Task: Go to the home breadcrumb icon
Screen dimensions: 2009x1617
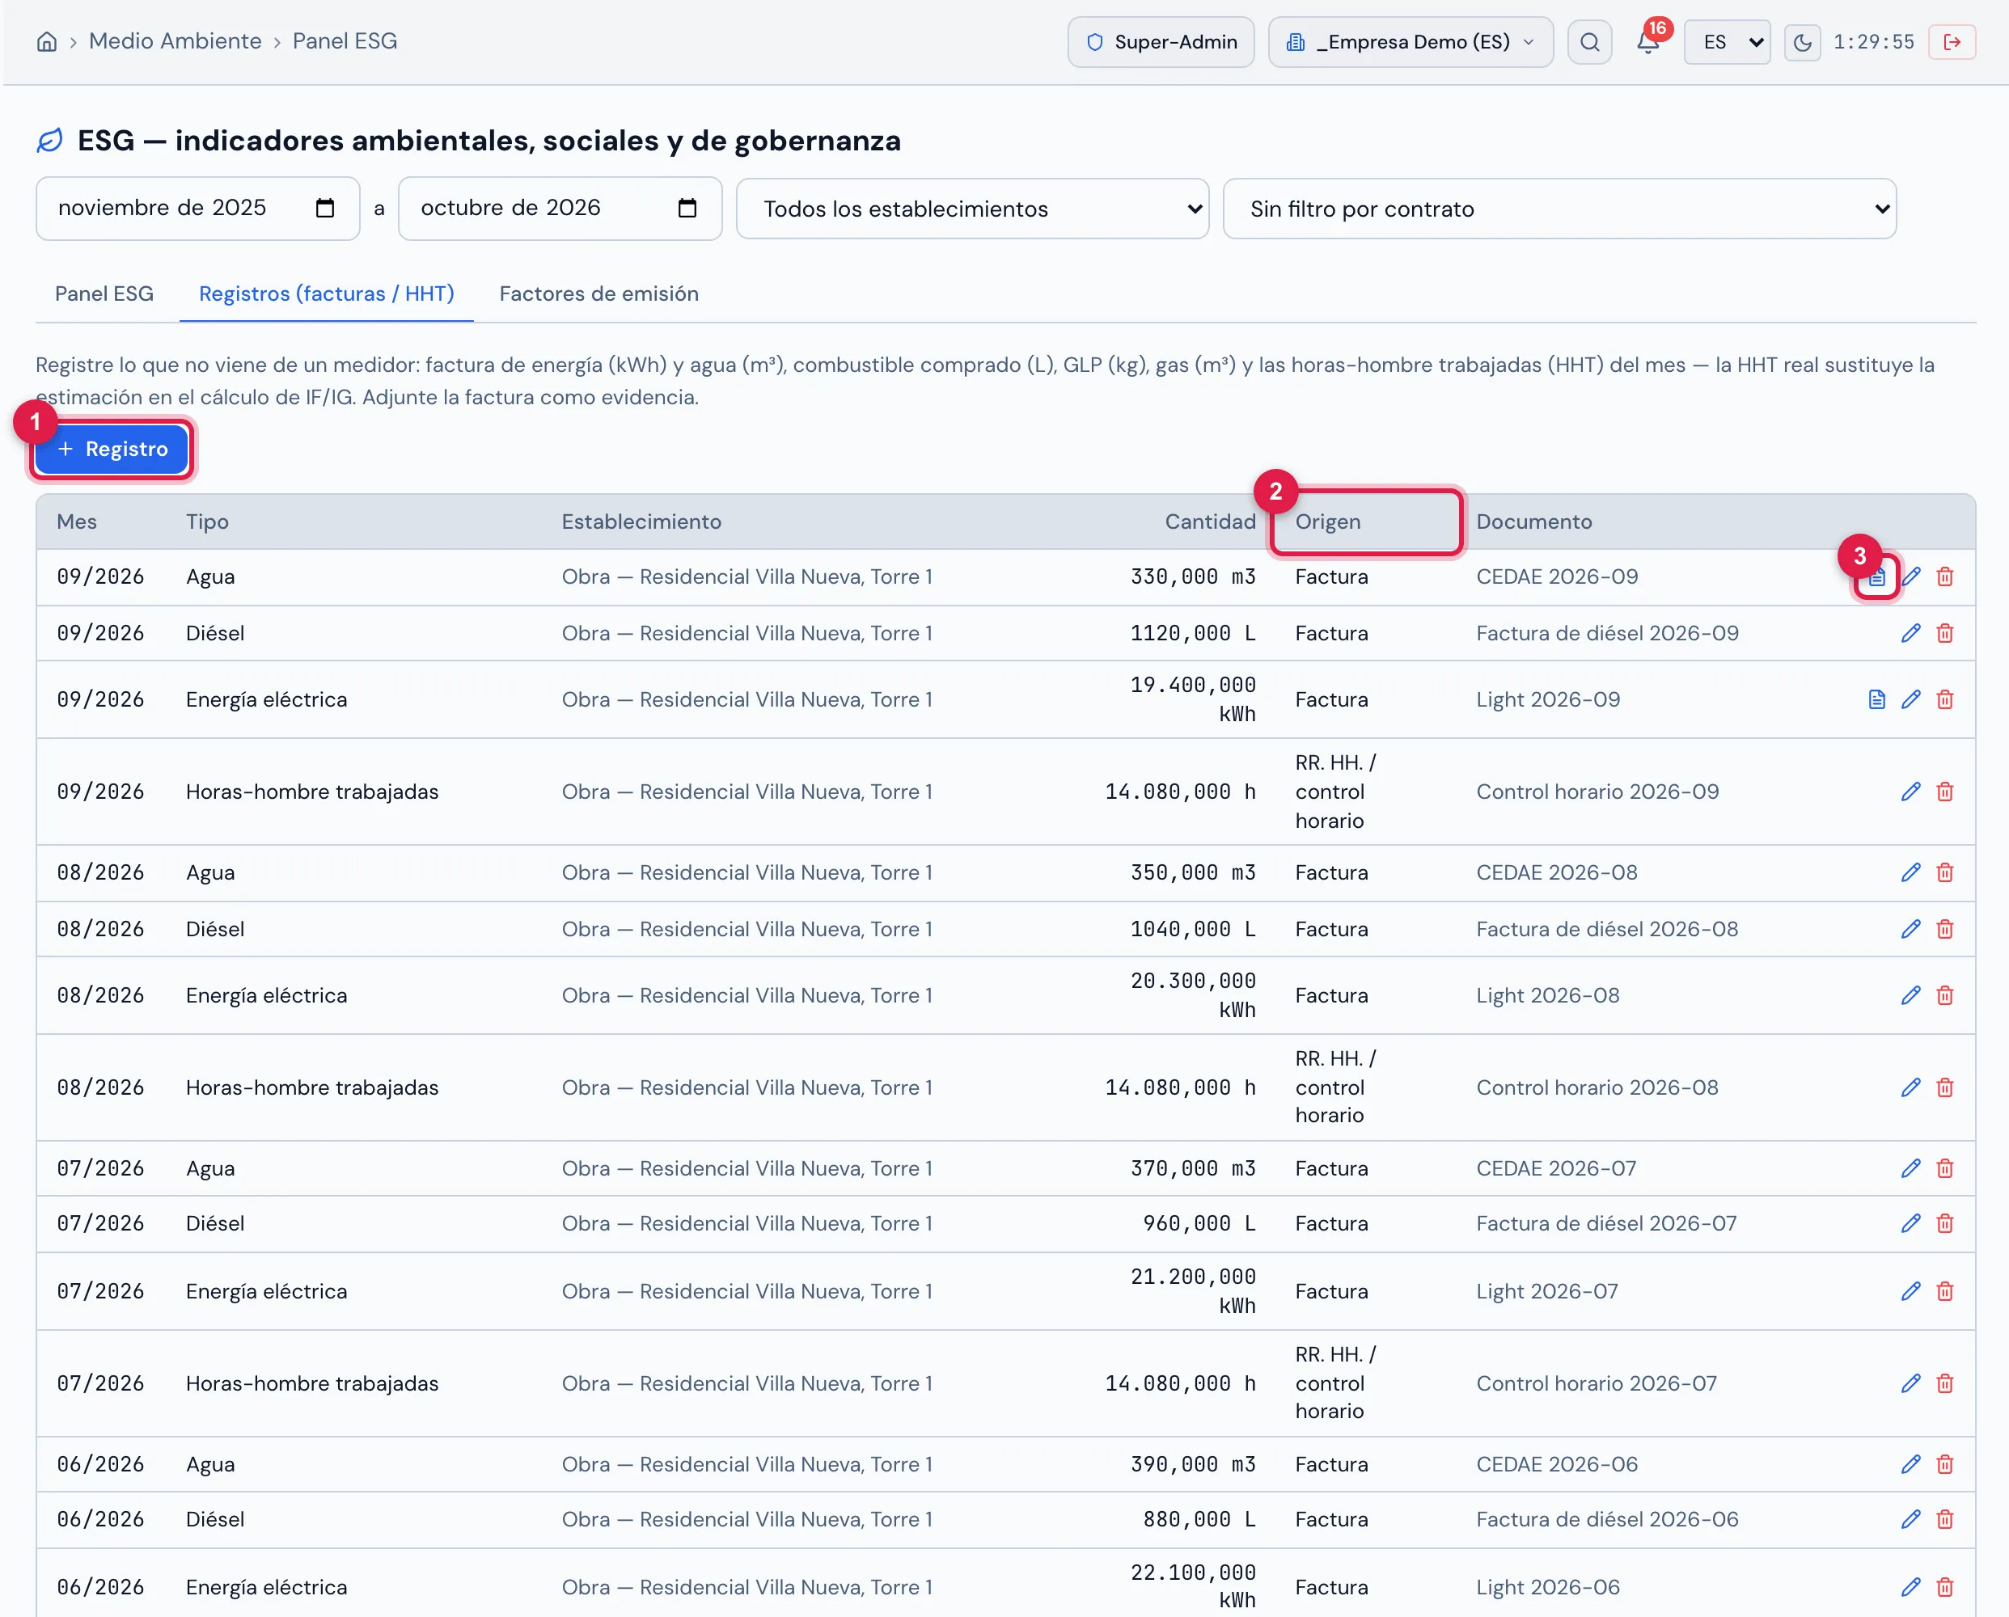Action: 47,42
